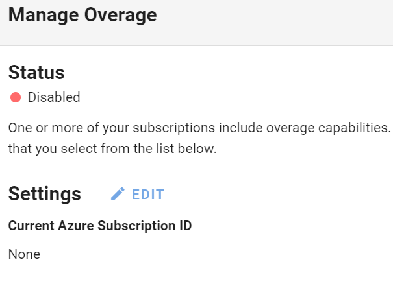Click the word 'overage' in the description

coord(290,128)
